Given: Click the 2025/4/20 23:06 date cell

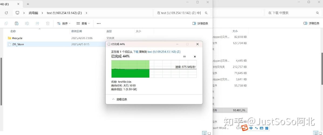Looking at the screenshot, I should tap(82, 38).
